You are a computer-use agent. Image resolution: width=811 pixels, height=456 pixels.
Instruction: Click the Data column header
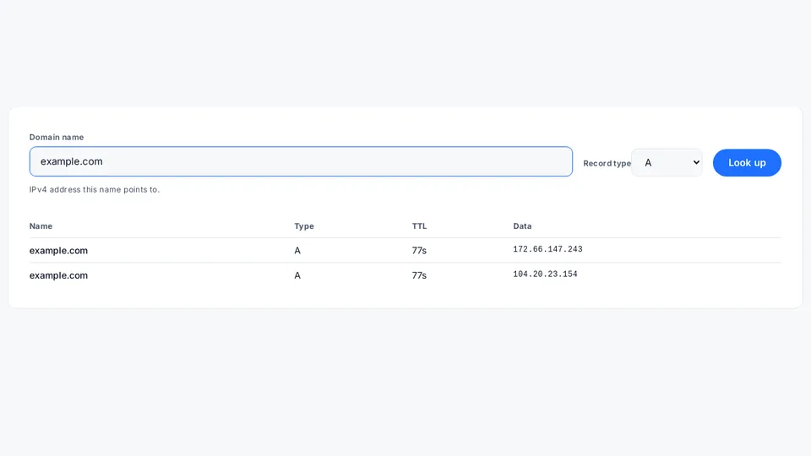(522, 226)
